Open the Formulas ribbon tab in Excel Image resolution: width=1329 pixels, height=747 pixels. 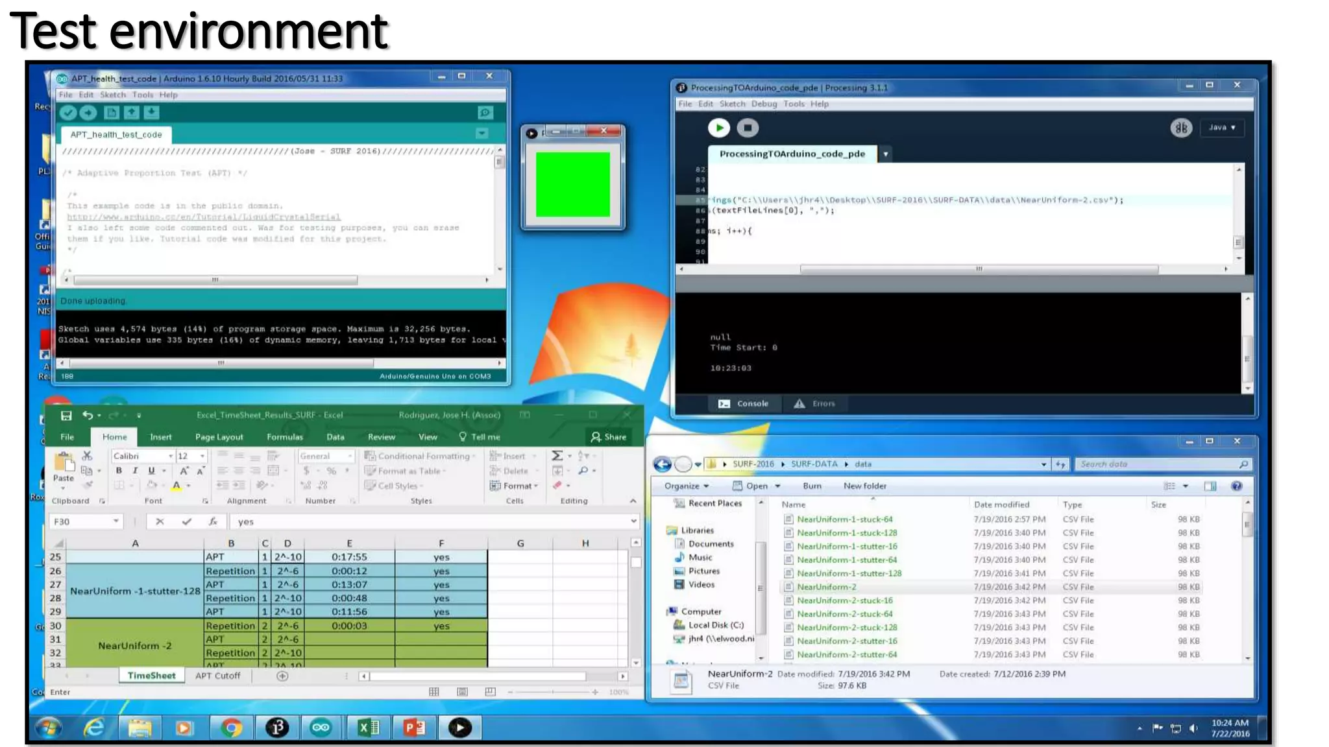285,437
